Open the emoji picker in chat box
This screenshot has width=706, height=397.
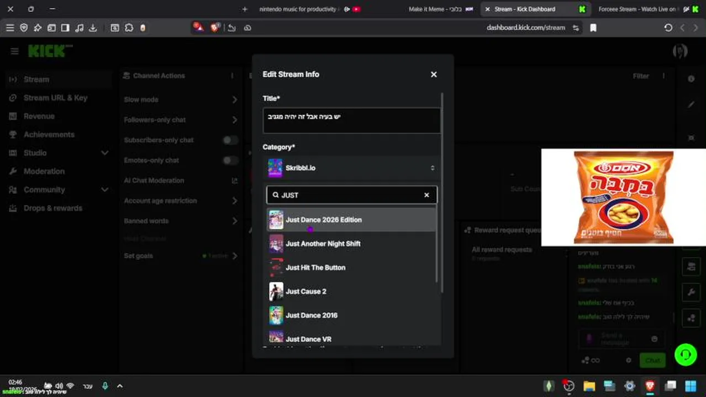[655, 339]
